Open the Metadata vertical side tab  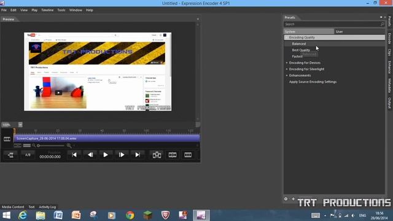389,85
